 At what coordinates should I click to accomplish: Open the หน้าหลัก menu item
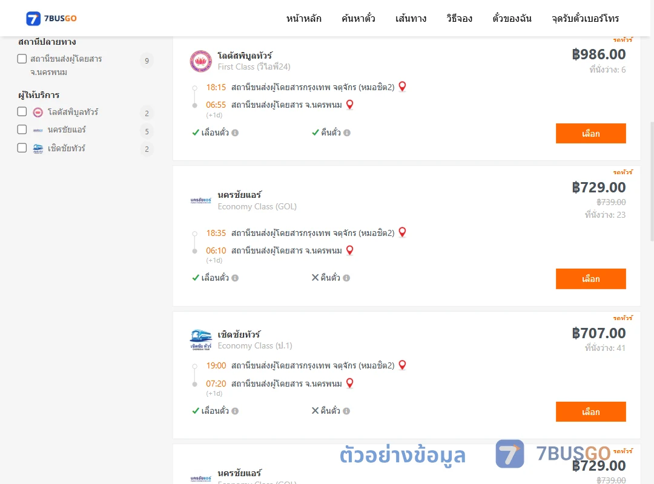tap(303, 18)
